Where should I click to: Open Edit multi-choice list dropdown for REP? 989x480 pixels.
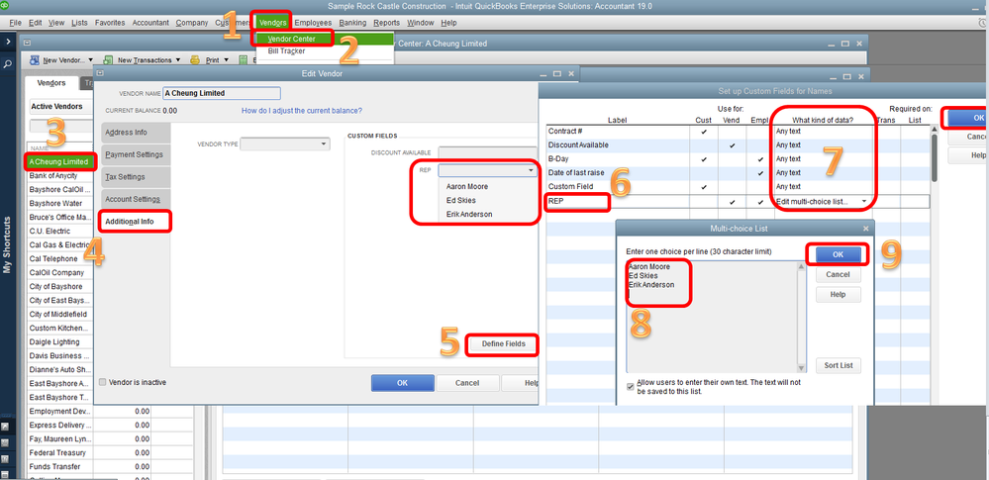pos(863,202)
